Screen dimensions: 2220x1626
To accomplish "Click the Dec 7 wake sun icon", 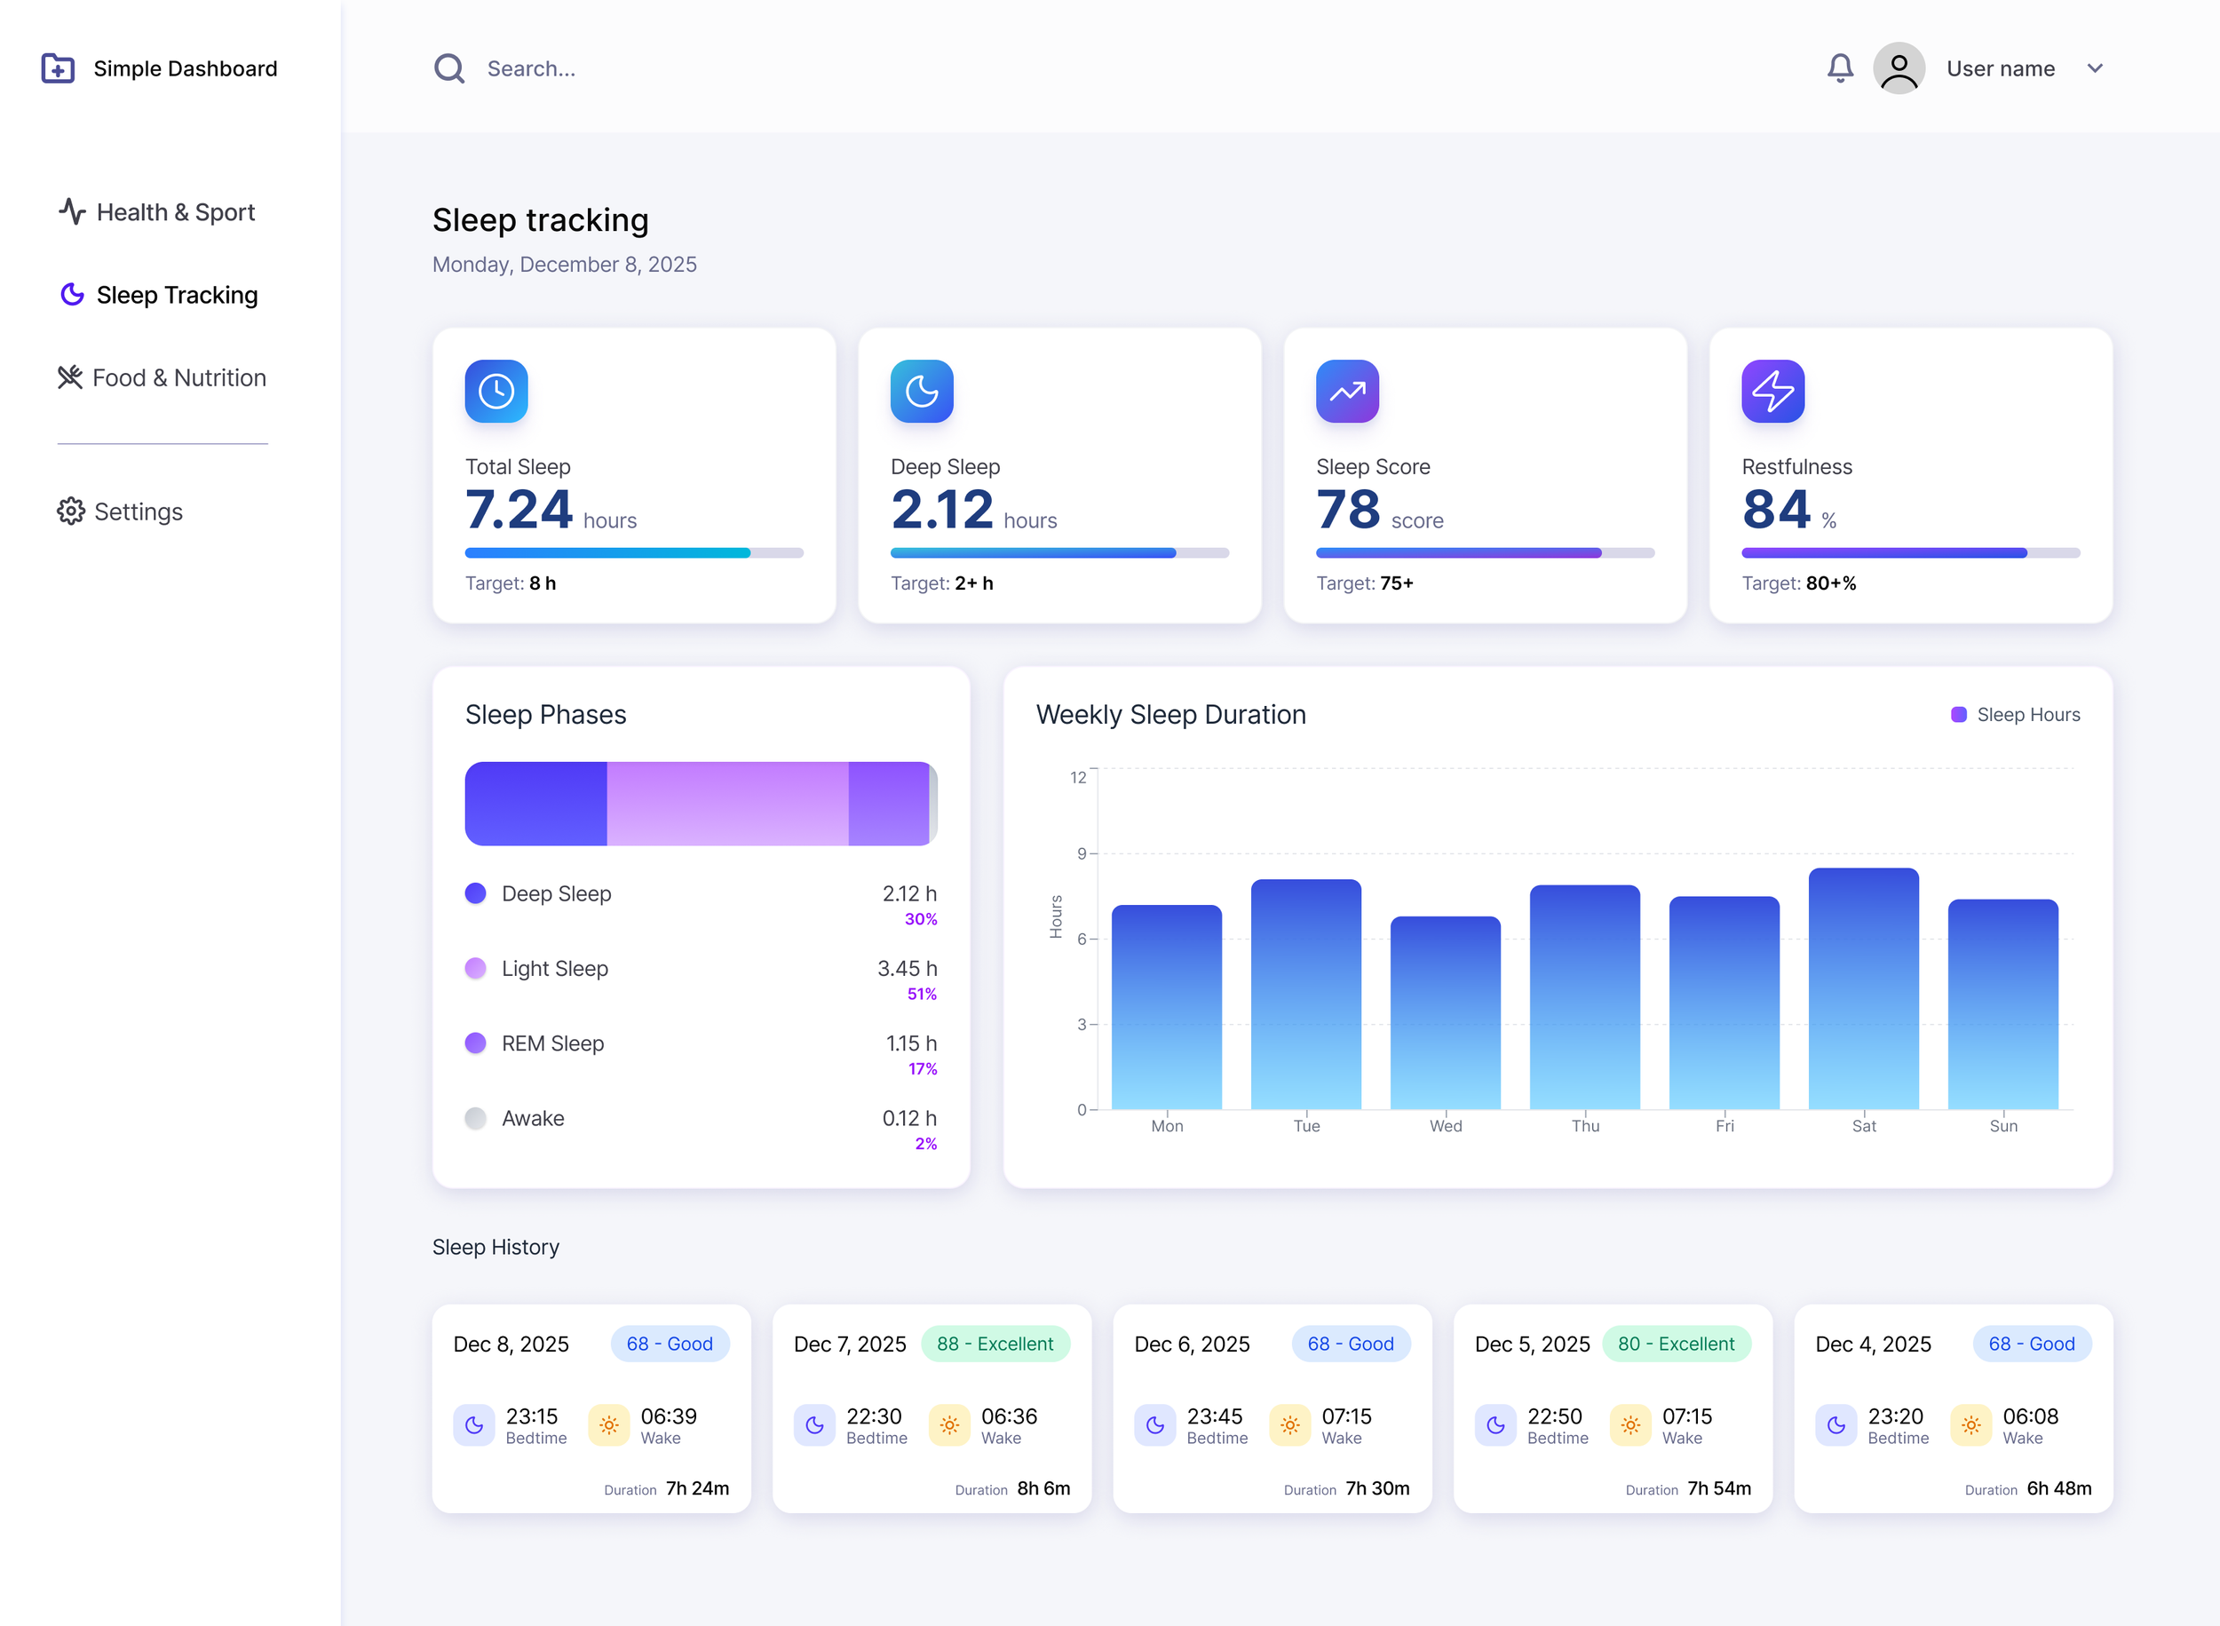I will pos(948,1424).
